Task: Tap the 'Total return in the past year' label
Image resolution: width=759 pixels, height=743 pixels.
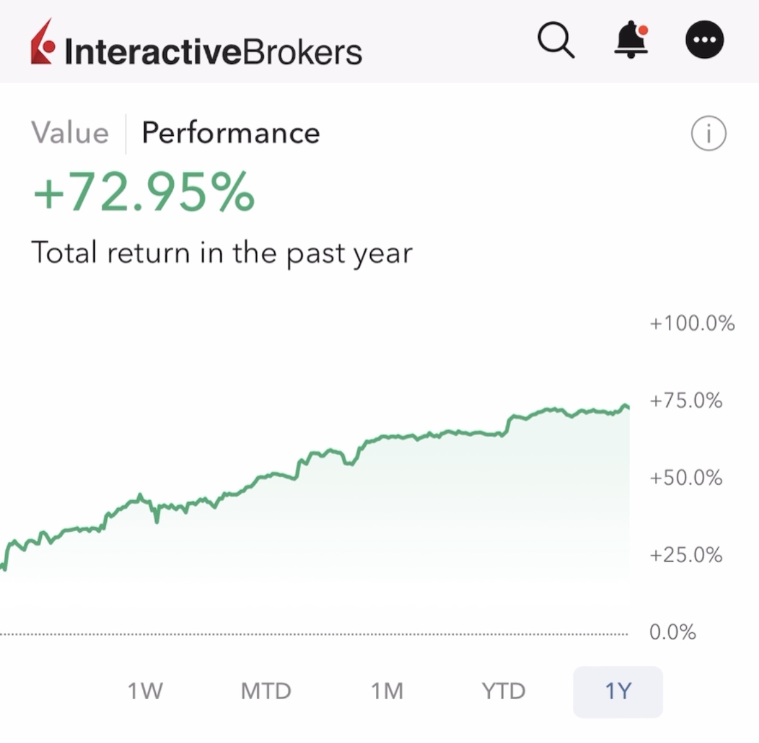Action: pyautogui.click(x=221, y=252)
